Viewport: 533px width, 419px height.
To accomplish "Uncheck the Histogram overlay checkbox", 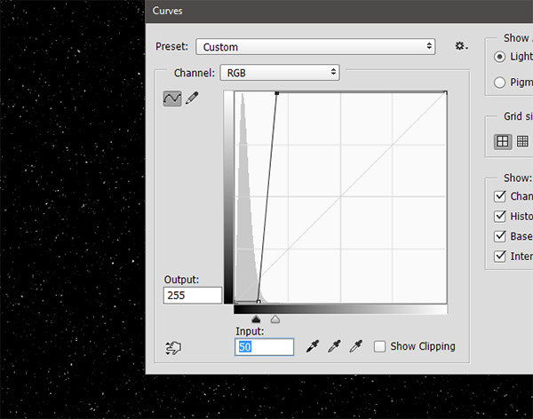I will 499,216.
